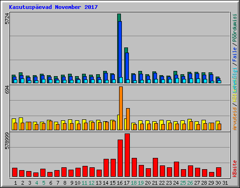This screenshot has height=188, width=240.
Task: Click the tall blue files bar for day 16
Action: pyautogui.click(x=120, y=49)
